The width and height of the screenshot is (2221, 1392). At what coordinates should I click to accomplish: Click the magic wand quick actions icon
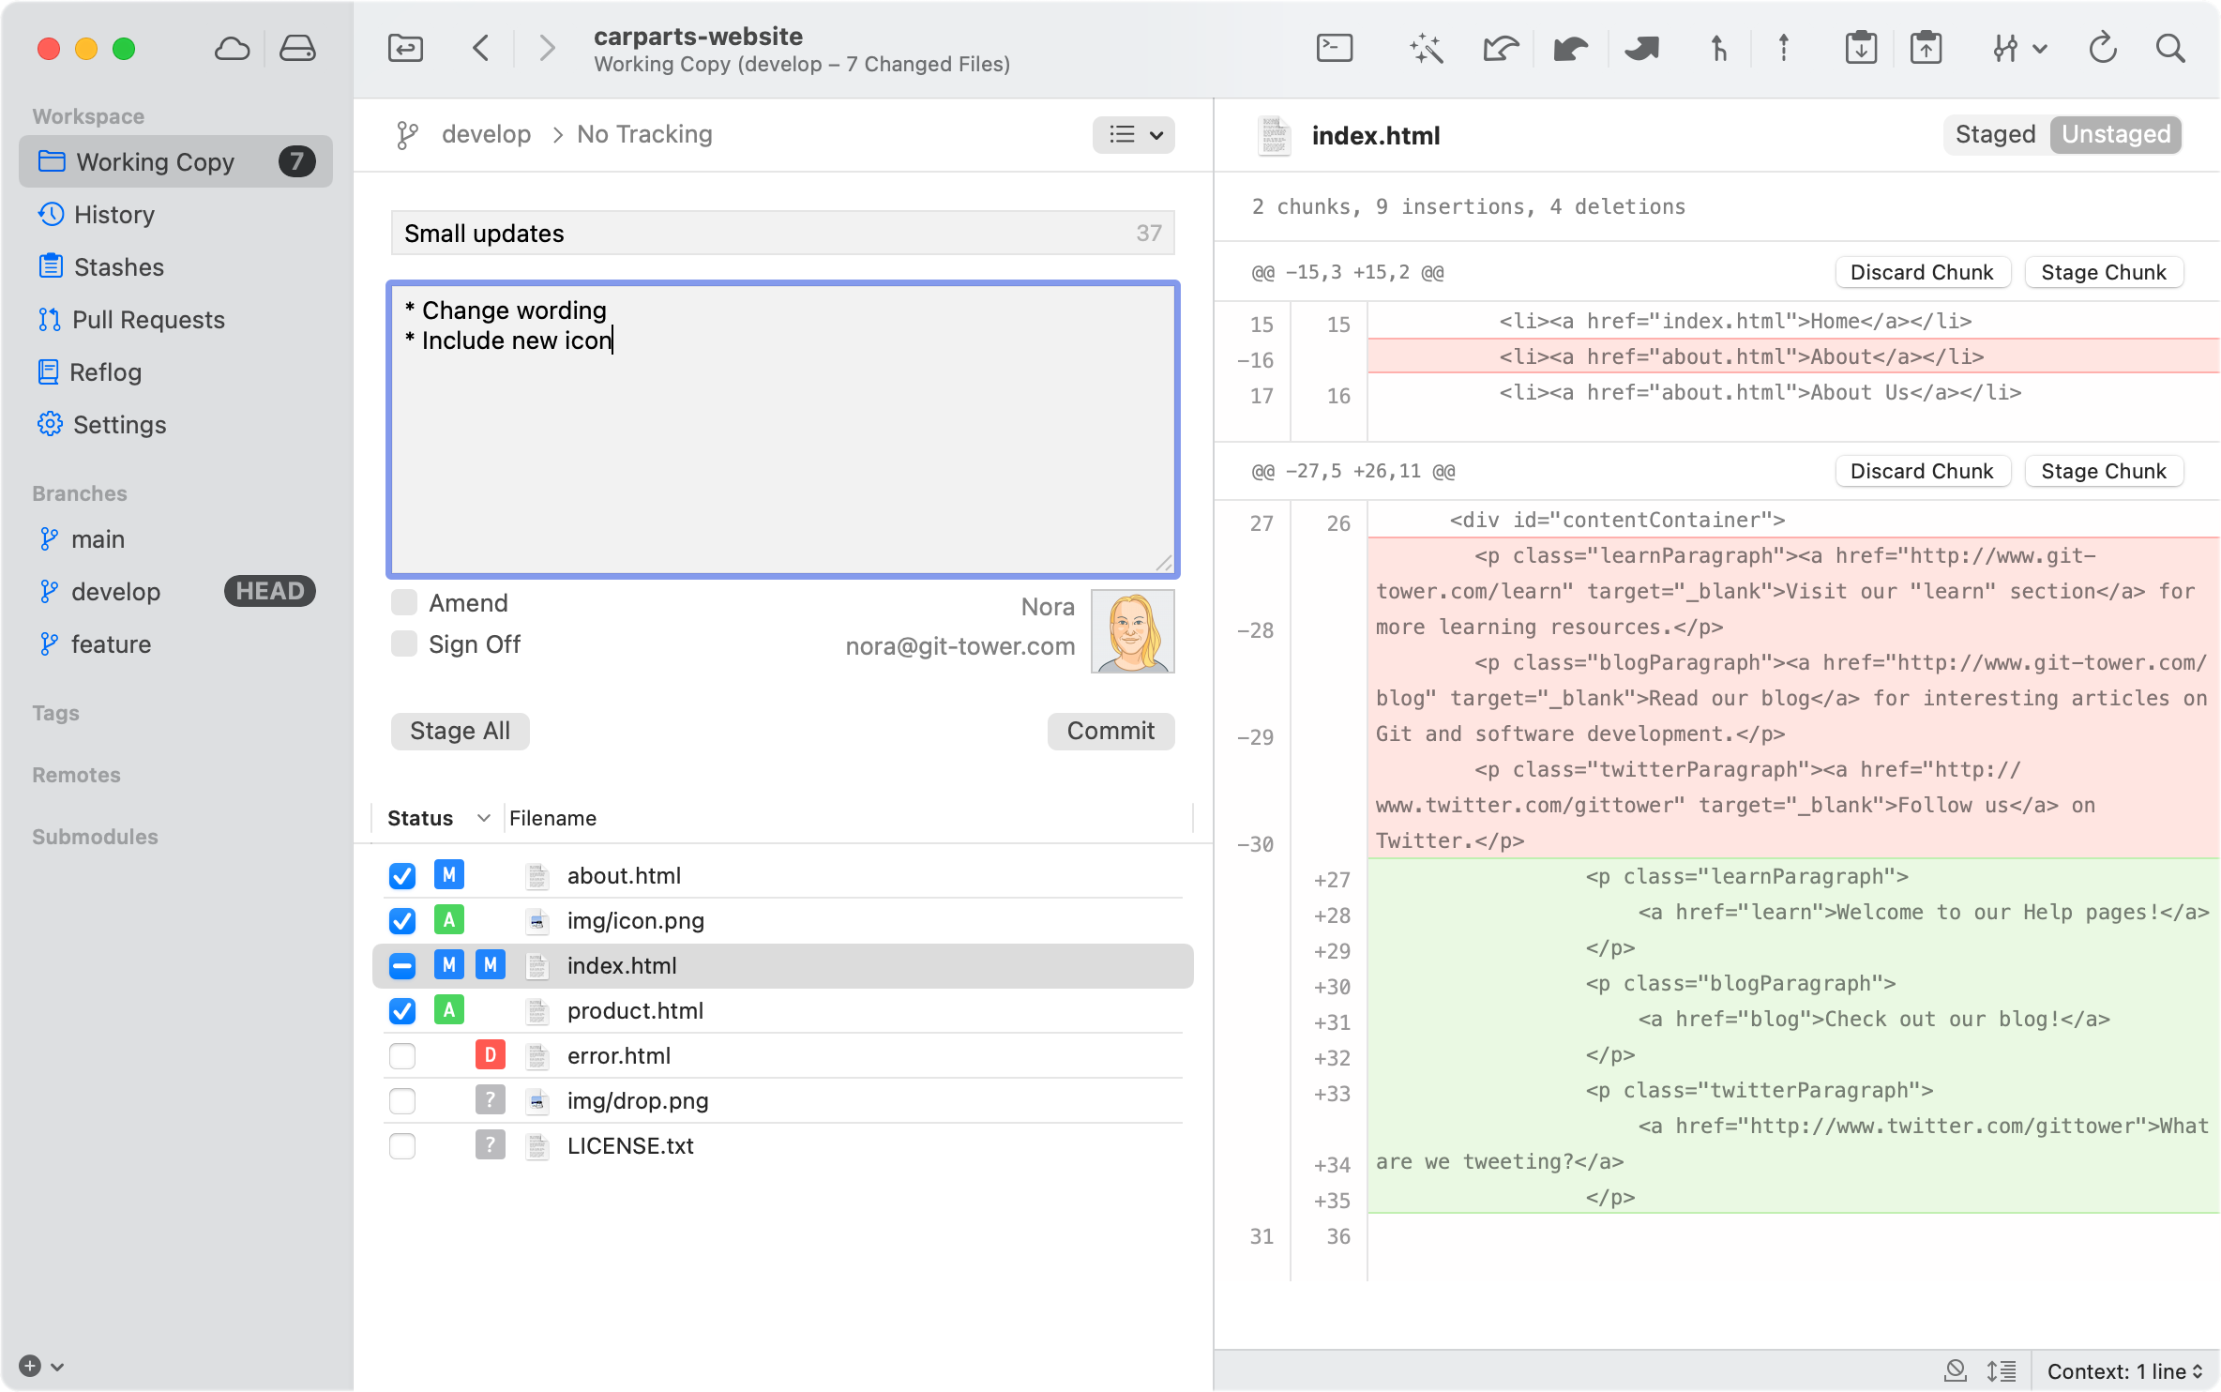1425,48
